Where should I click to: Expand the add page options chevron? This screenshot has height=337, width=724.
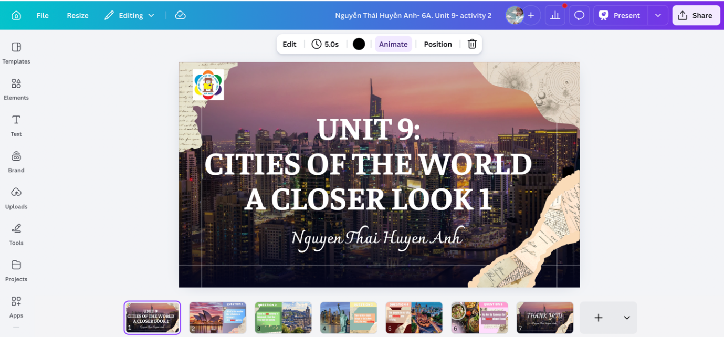pyautogui.click(x=627, y=318)
